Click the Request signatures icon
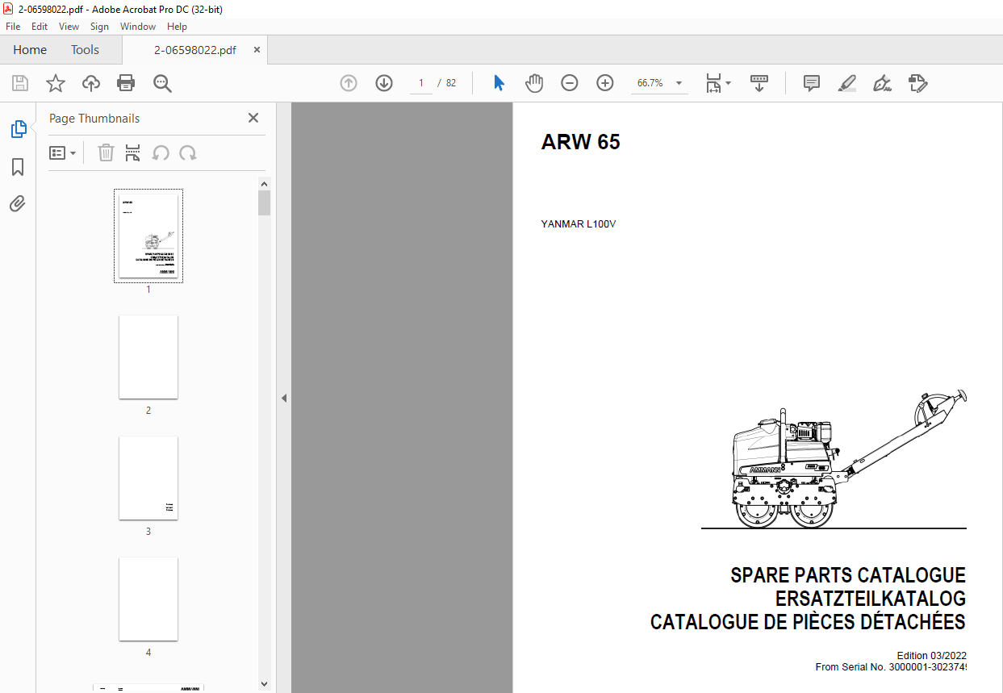This screenshot has width=1003, height=693. 917,83
